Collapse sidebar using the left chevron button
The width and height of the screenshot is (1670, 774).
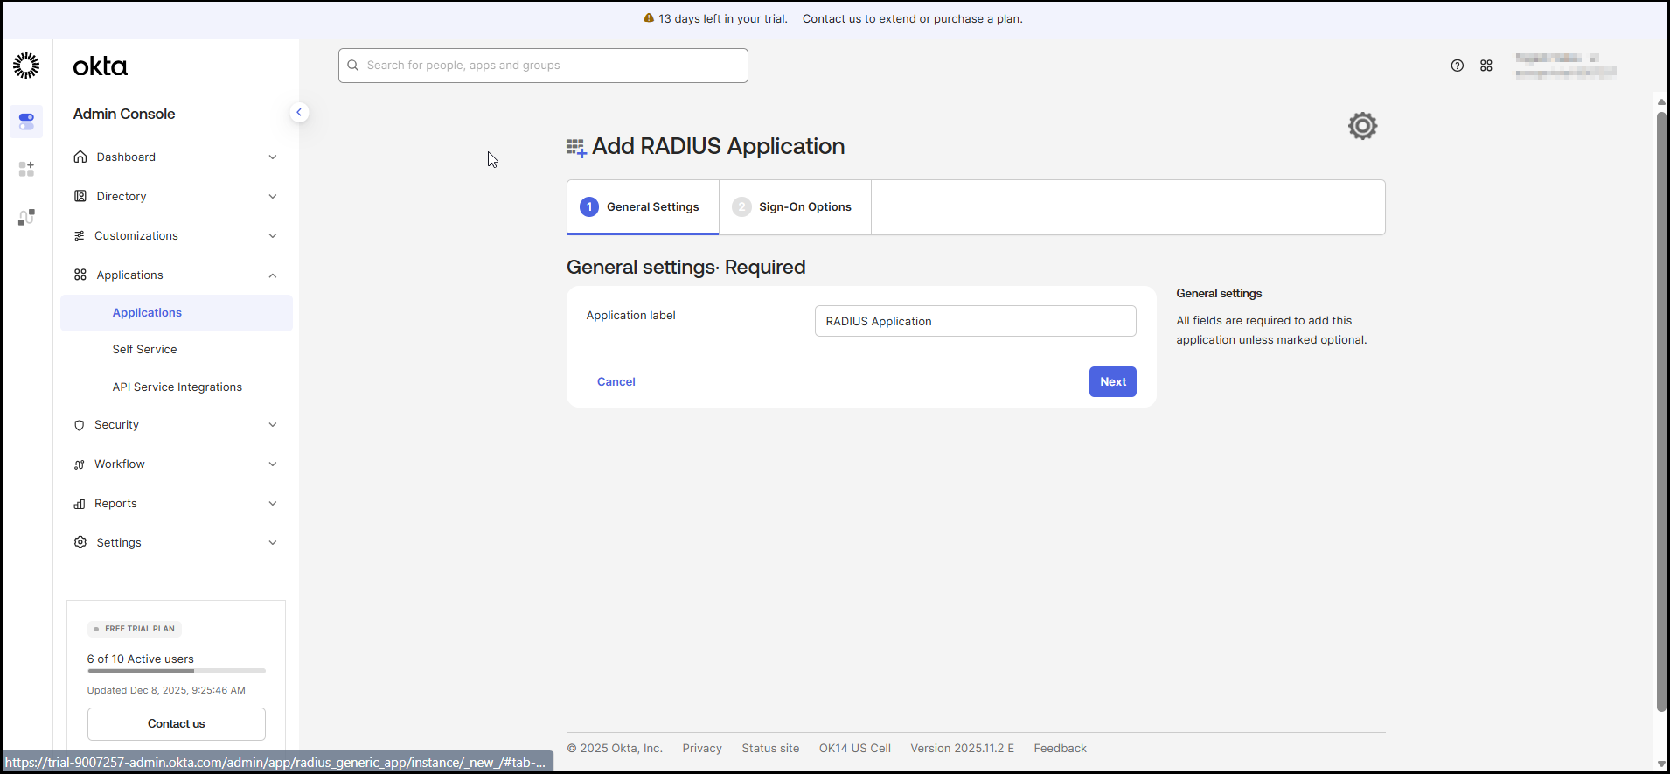pos(299,112)
